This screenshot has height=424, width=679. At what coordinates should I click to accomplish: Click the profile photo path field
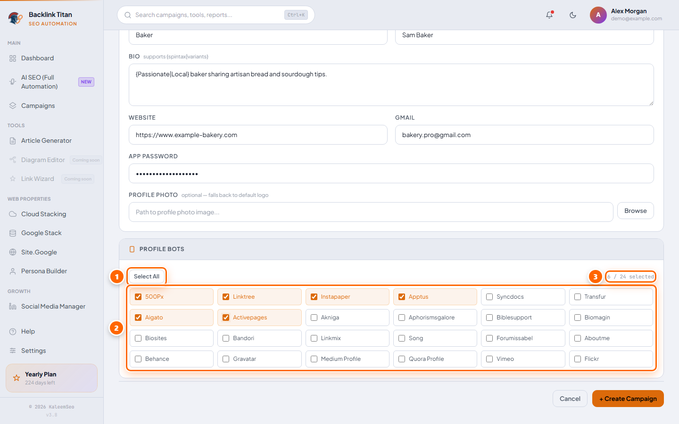(371, 212)
